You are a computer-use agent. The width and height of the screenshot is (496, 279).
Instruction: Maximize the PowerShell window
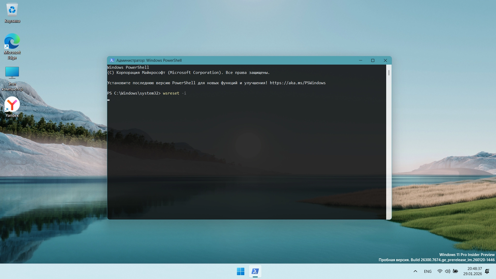coord(373,60)
